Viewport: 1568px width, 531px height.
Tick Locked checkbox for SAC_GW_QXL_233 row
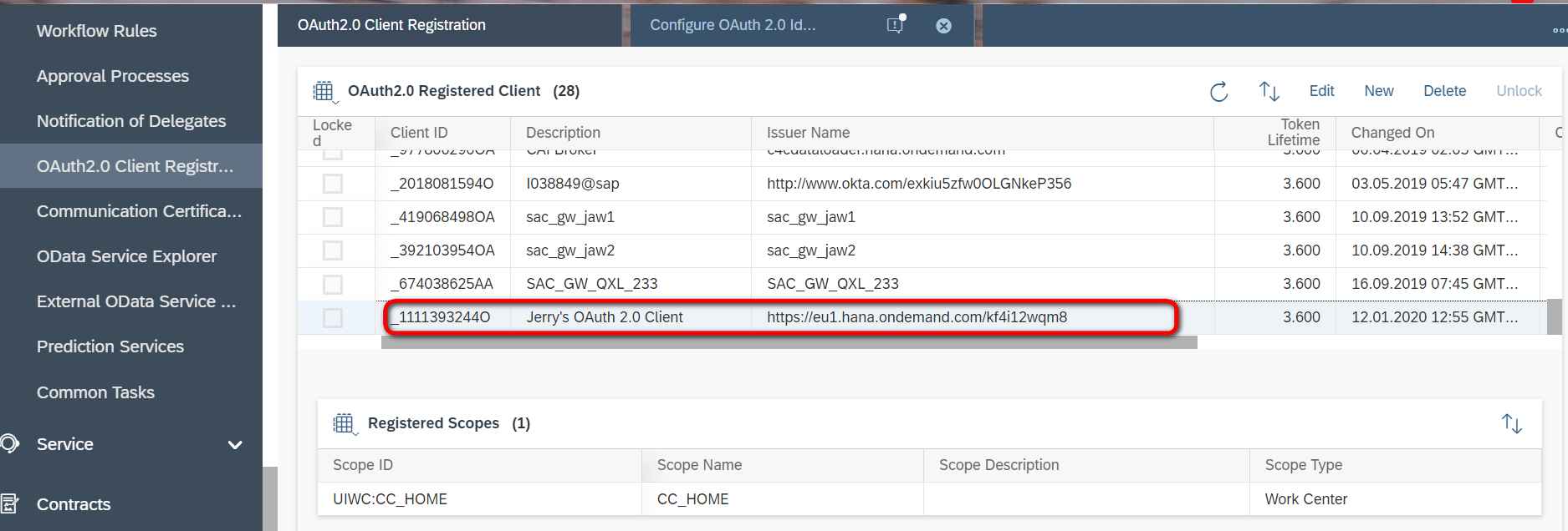[333, 284]
